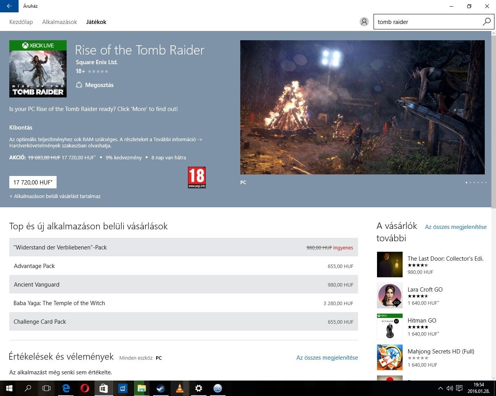Click the volume speaker tray icon
The image size is (496, 396).
[449, 388]
